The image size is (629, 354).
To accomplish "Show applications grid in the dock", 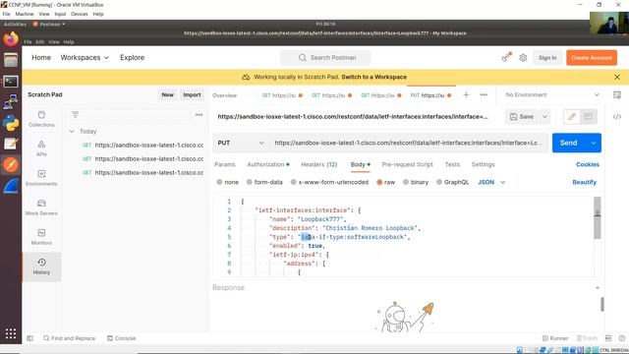I will (11, 333).
